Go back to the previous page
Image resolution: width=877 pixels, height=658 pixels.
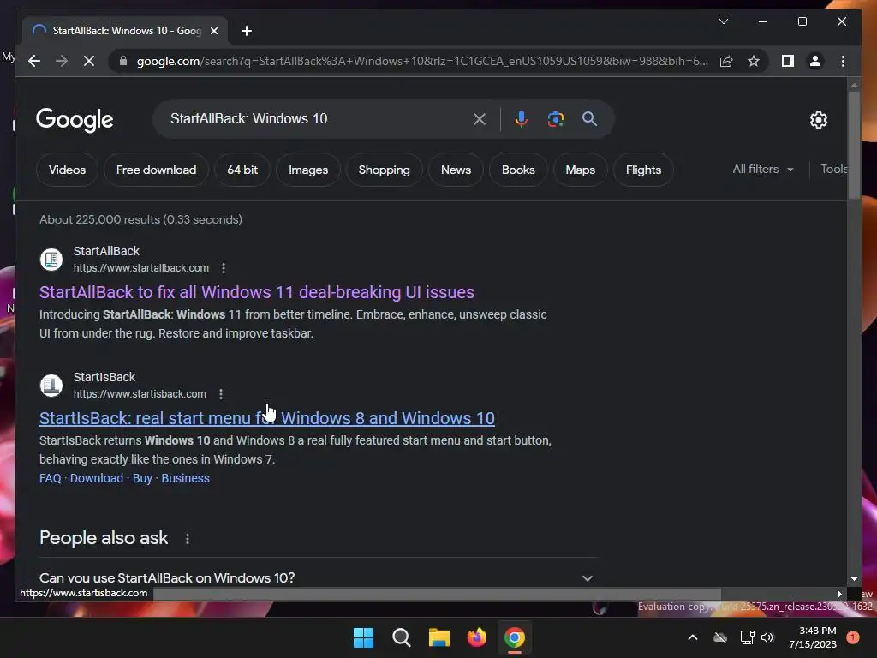point(34,61)
